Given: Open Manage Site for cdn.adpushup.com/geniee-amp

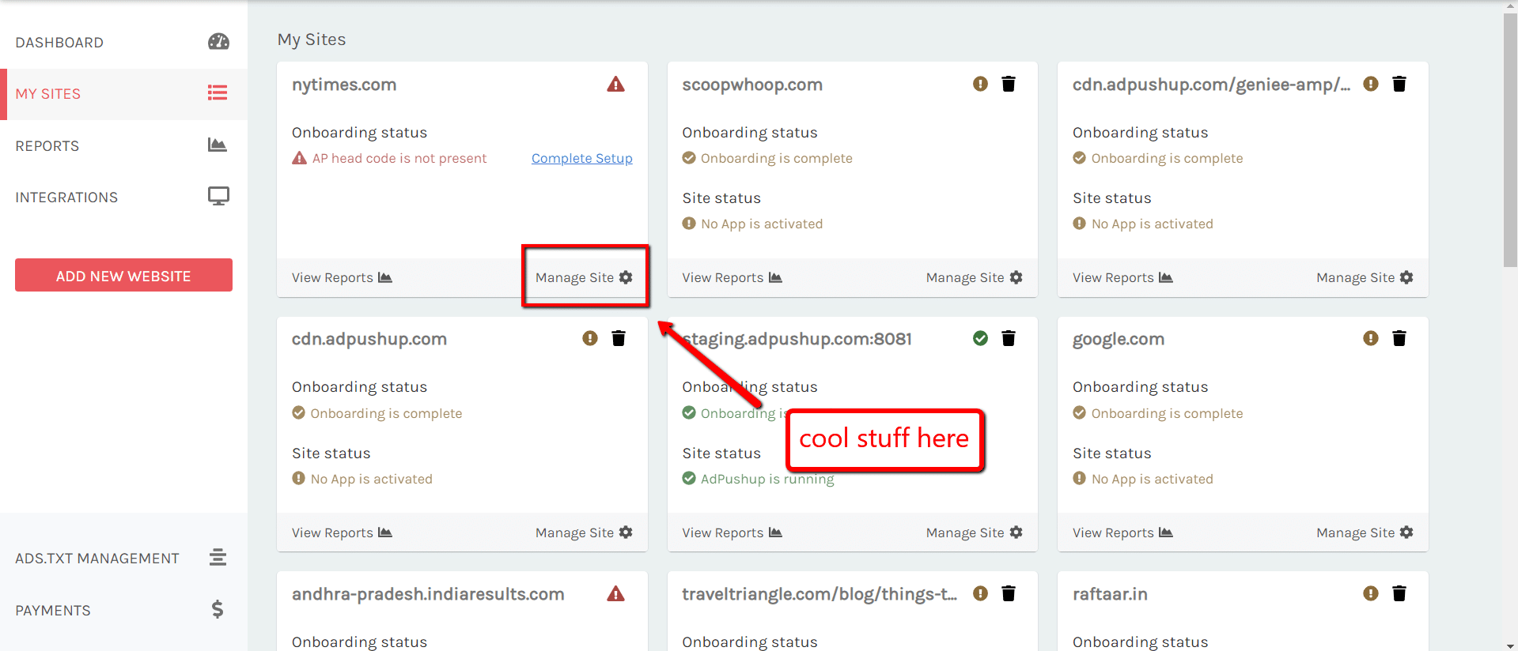Looking at the screenshot, I should pos(1365,277).
